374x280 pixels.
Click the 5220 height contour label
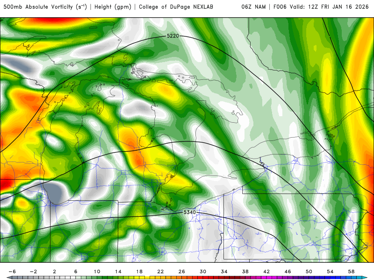point(173,36)
